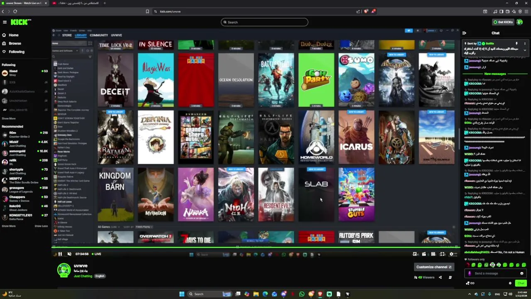Open recommended channel shortypie
Screen dimensions: 531x299
(x=25, y=171)
